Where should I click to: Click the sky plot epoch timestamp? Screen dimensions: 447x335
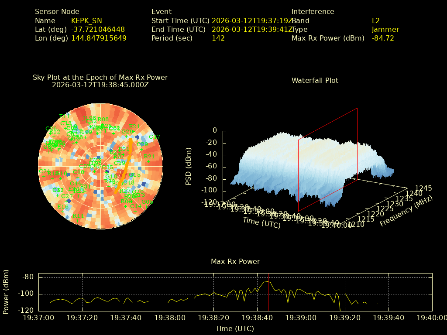pyautogui.click(x=100, y=85)
